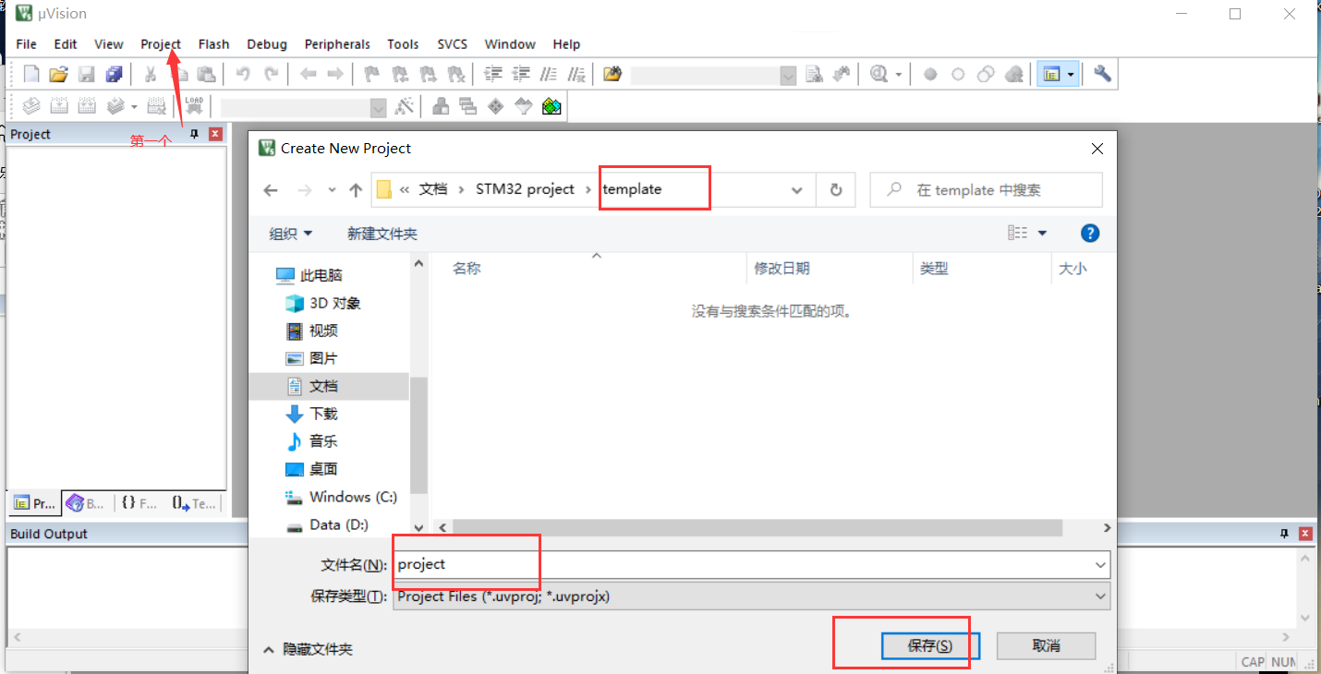
Task: Click the 新建文件夹 button
Action: pyautogui.click(x=382, y=233)
